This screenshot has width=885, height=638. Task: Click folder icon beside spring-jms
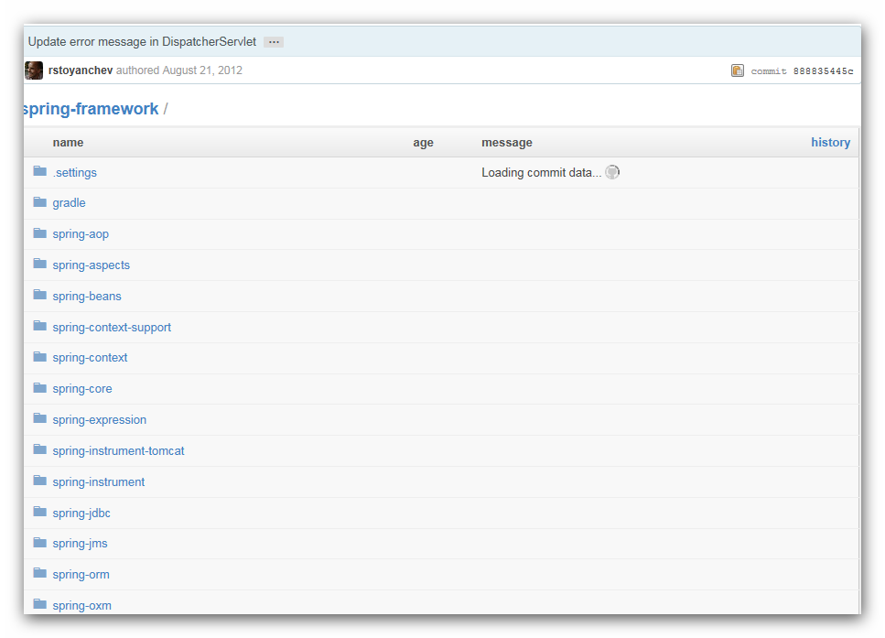tap(39, 542)
